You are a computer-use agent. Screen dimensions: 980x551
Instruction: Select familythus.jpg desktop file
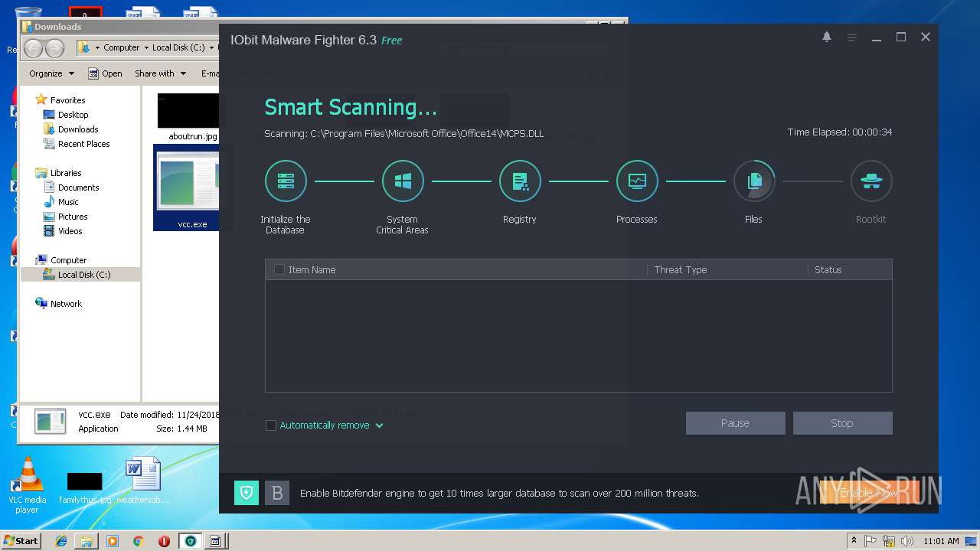(85, 487)
